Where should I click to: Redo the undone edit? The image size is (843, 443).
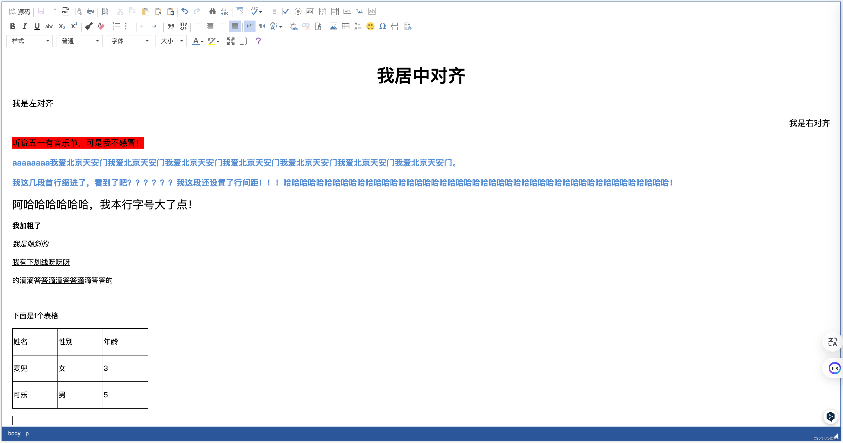tap(197, 12)
